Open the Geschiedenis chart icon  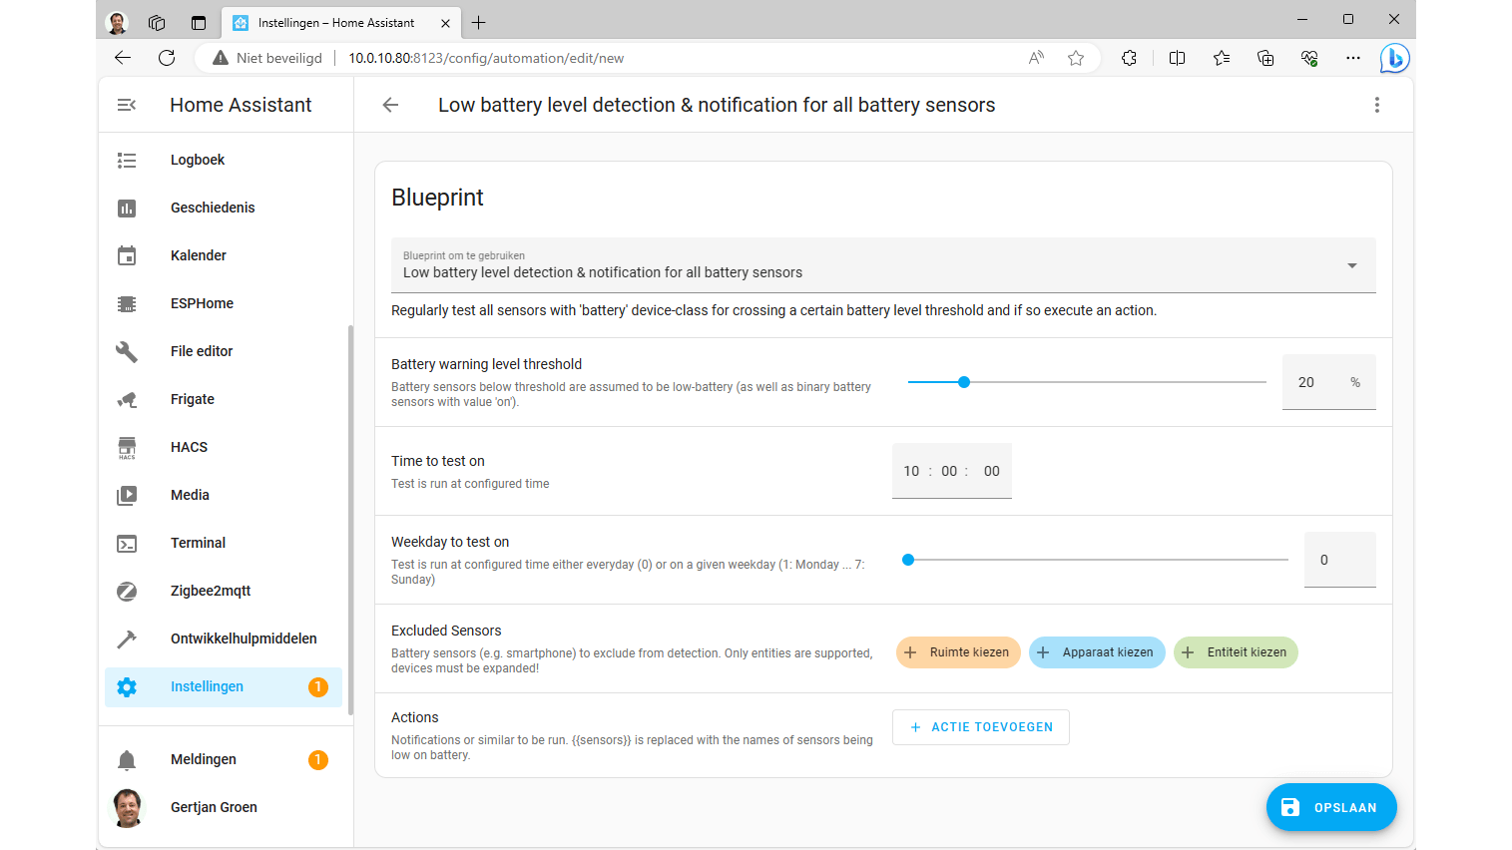pos(127,208)
